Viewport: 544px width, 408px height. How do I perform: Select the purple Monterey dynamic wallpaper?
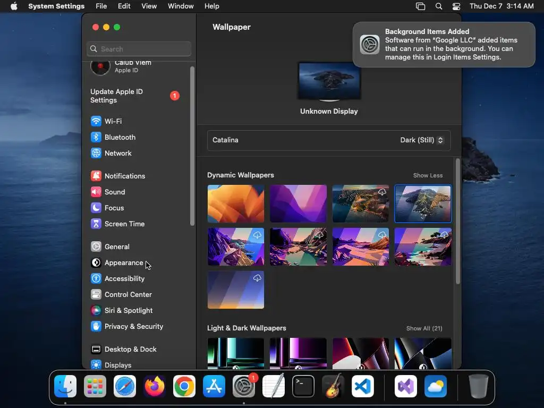pos(299,203)
